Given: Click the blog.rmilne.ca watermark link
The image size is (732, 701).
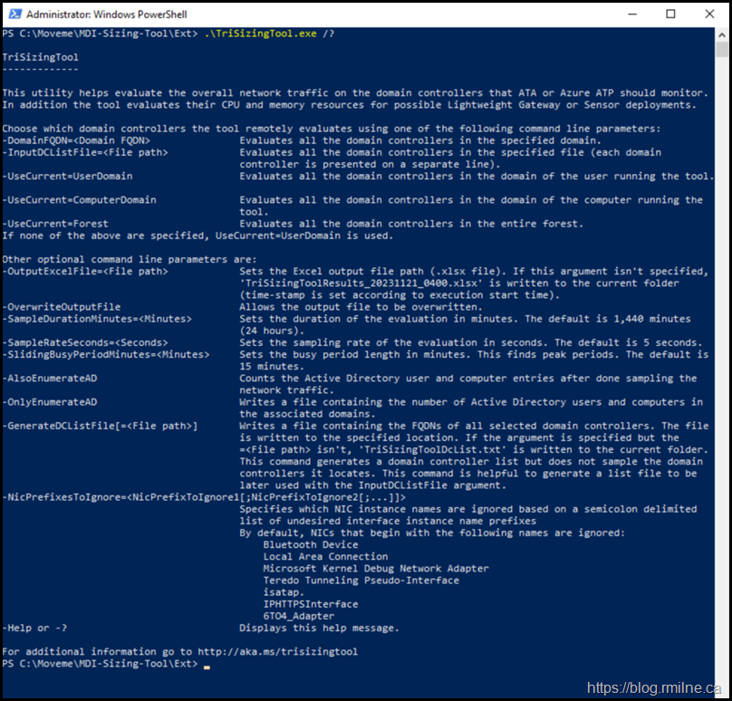Looking at the screenshot, I should pyautogui.click(x=656, y=688).
